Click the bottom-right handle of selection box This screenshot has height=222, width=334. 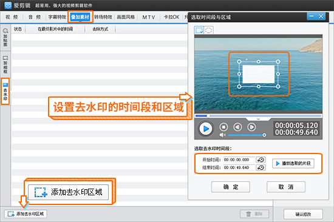(x=278, y=86)
